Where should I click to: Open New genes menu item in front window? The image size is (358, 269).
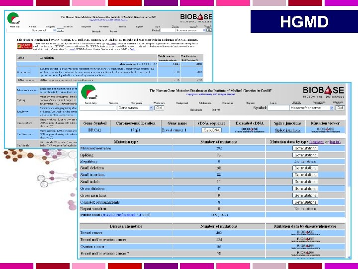[136, 103]
